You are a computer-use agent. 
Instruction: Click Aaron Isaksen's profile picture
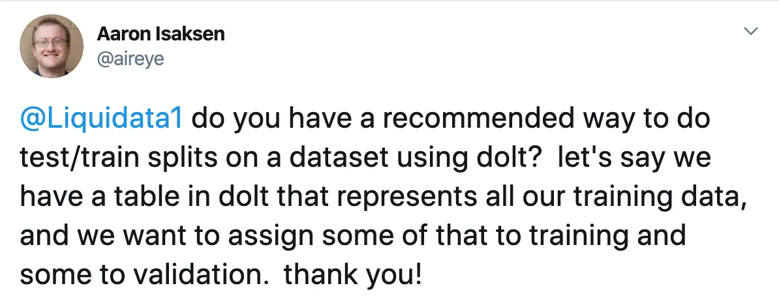52,46
